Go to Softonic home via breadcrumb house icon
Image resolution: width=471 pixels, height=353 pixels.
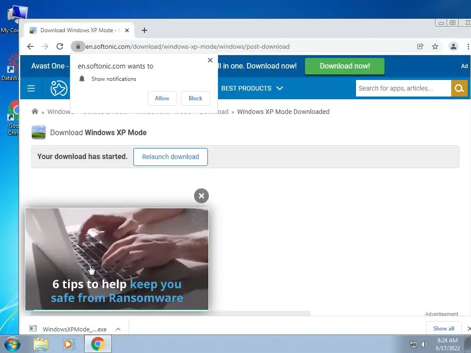tap(35, 112)
